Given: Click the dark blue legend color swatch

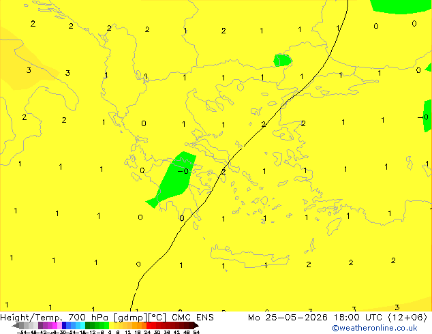Looking at the screenshot, I should 64,325.
